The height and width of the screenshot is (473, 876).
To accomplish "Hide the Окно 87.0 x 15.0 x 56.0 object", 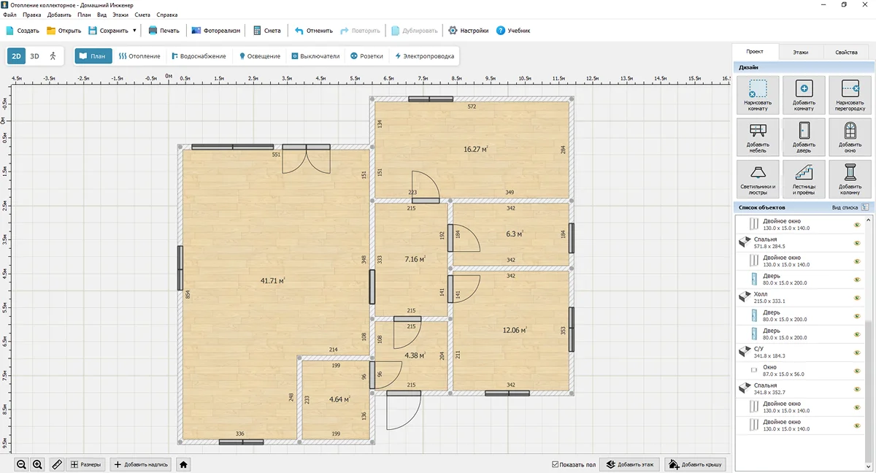I will (x=857, y=371).
